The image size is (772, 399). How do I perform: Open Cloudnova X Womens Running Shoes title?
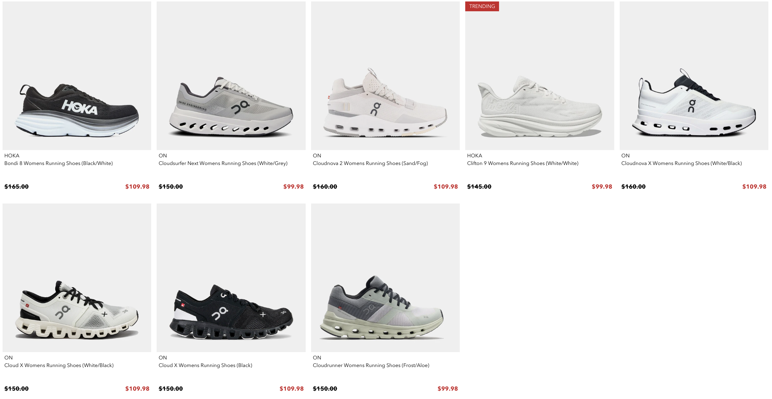(x=681, y=164)
